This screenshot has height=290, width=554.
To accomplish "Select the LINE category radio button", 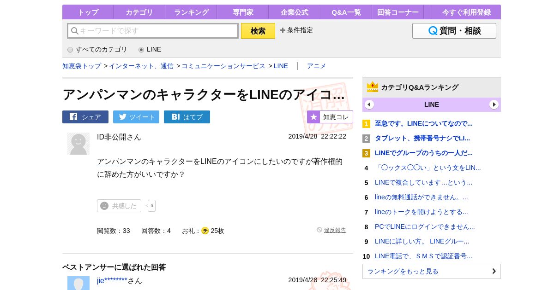I will (141, 50).
